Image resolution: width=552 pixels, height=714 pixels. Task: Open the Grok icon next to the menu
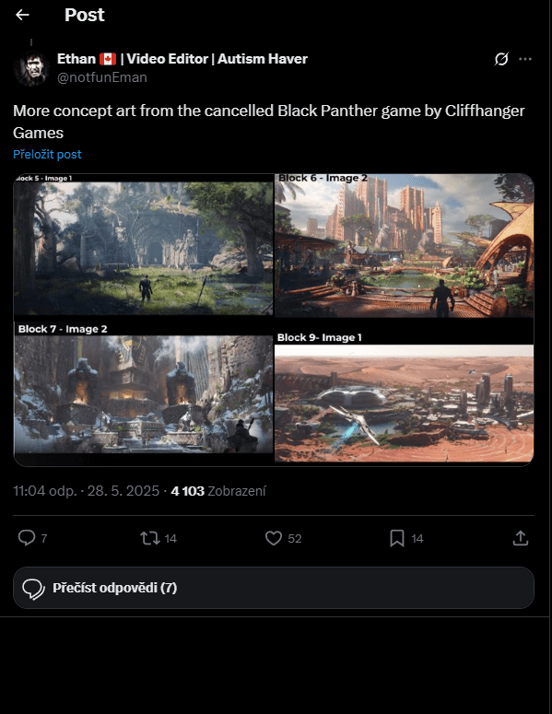coord(501,59)
